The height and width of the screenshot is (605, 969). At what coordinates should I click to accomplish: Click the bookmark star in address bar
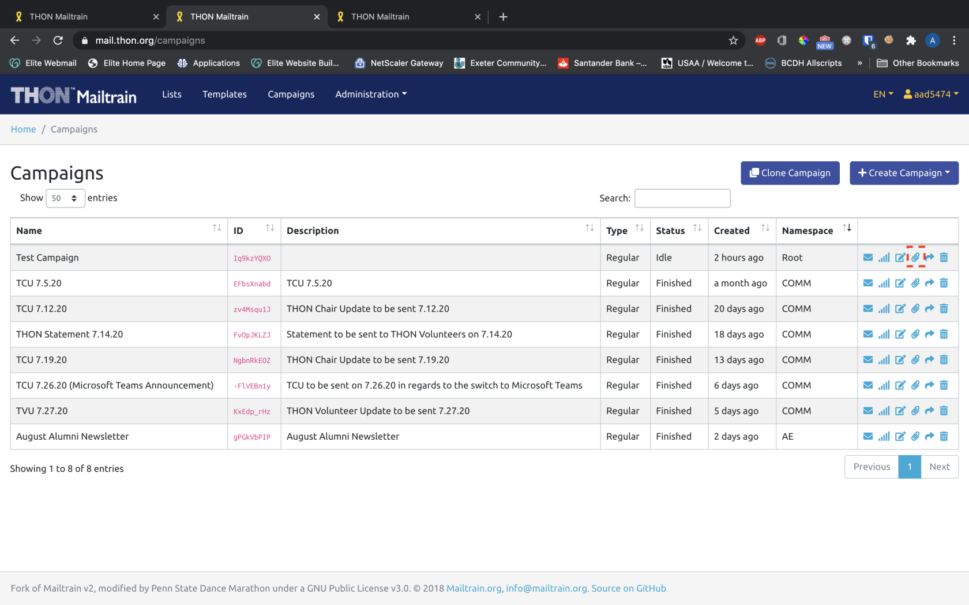[733, 40]
